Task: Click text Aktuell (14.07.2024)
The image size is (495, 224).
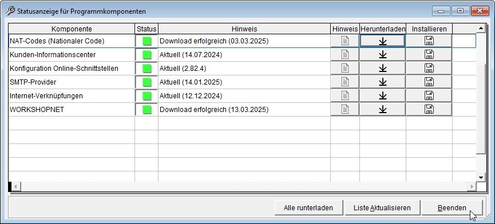Action: 191,55
